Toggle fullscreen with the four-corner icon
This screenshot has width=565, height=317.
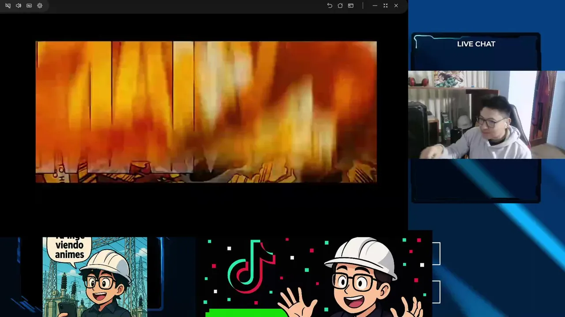[x=385, y=6]
